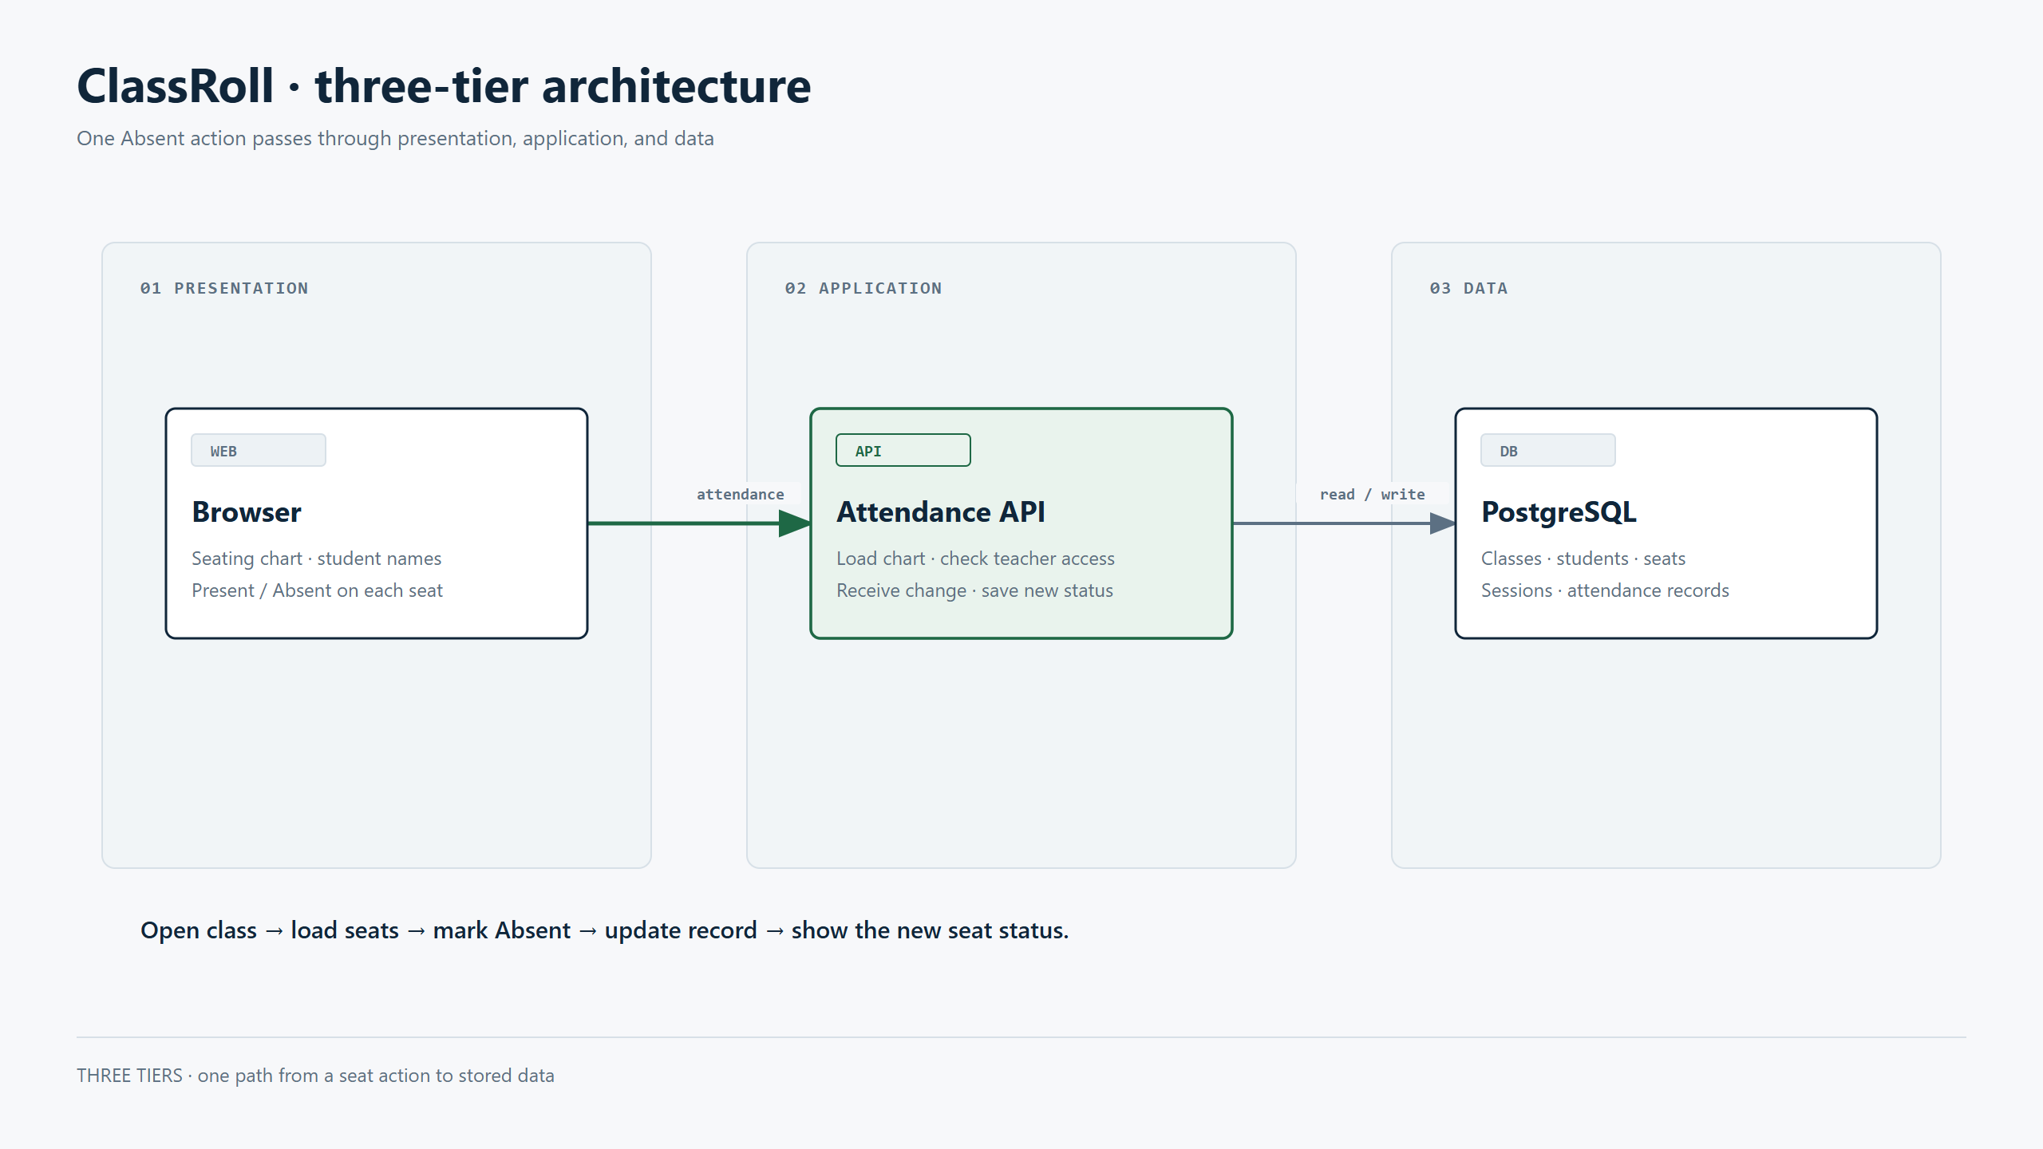Screen dimensions: 2043x1149
Task: Click the 'Open class → load seats' flow sentence
Action: pyautogui.click(x=604, y=930)
